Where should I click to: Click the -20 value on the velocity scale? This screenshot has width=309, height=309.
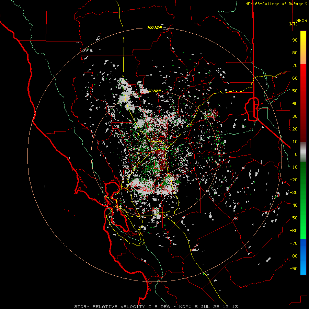294,180
